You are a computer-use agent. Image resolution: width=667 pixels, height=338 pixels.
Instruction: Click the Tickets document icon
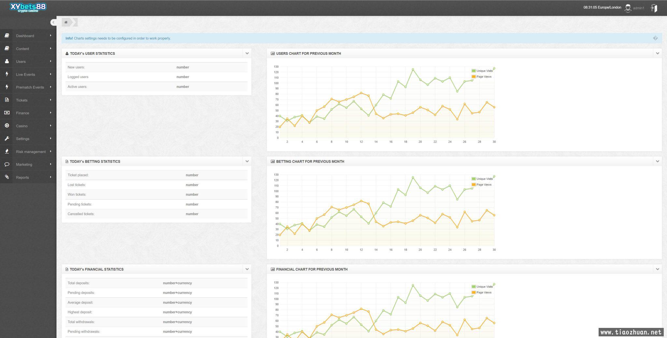click(x=7, y=100)
